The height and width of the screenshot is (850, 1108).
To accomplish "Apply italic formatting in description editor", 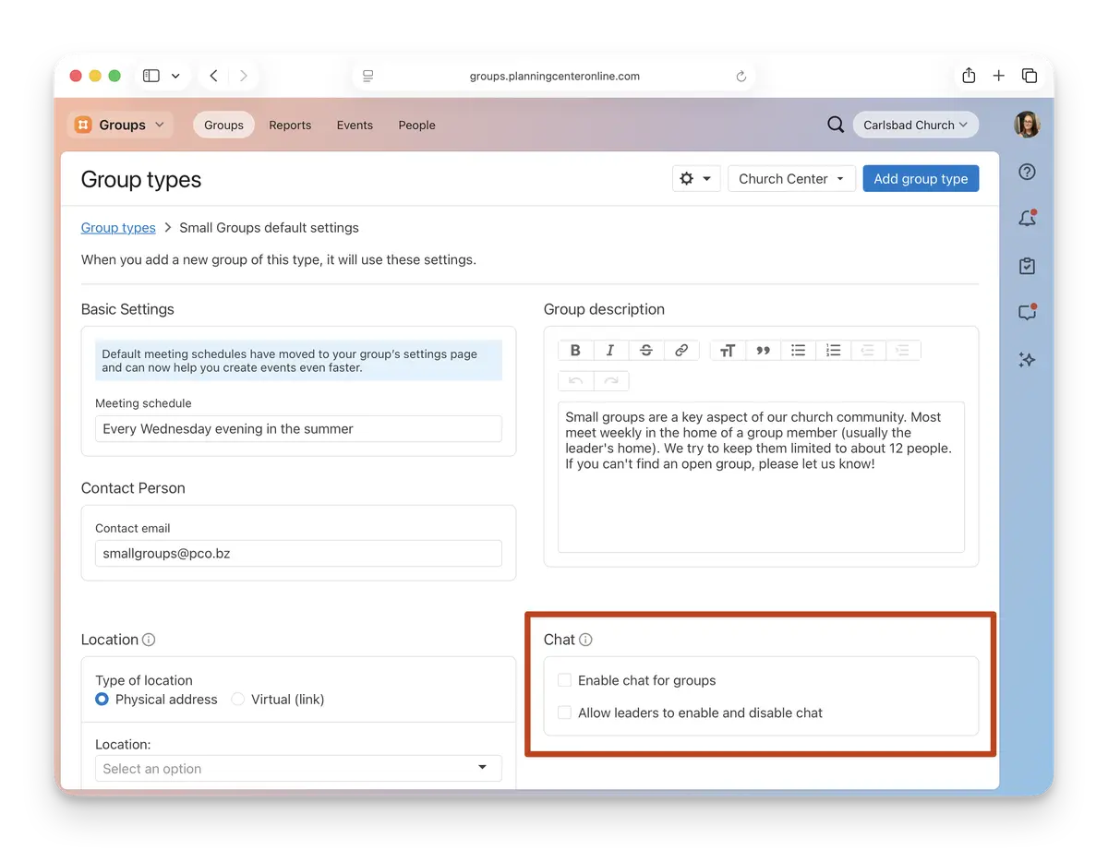I will coord(610,350).
